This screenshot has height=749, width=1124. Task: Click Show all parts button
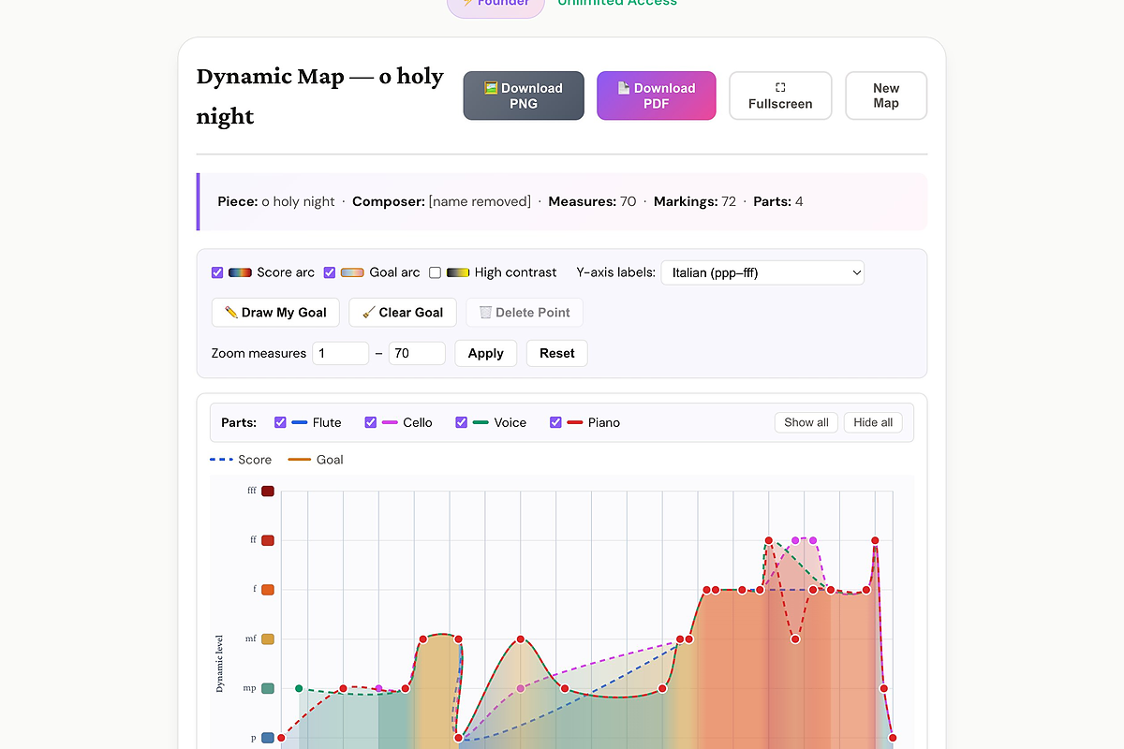(x=806, y=422)
